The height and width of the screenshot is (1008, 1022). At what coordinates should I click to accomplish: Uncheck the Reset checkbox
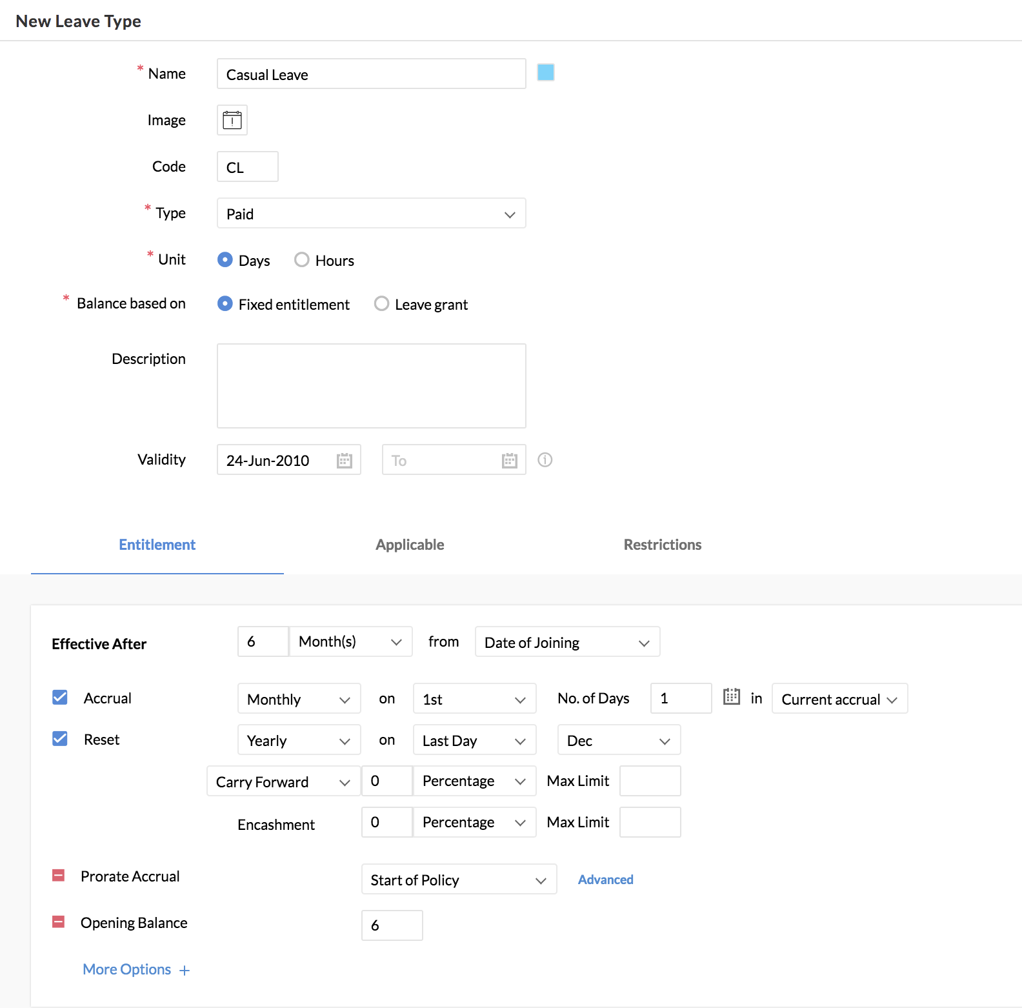point(60,739)
